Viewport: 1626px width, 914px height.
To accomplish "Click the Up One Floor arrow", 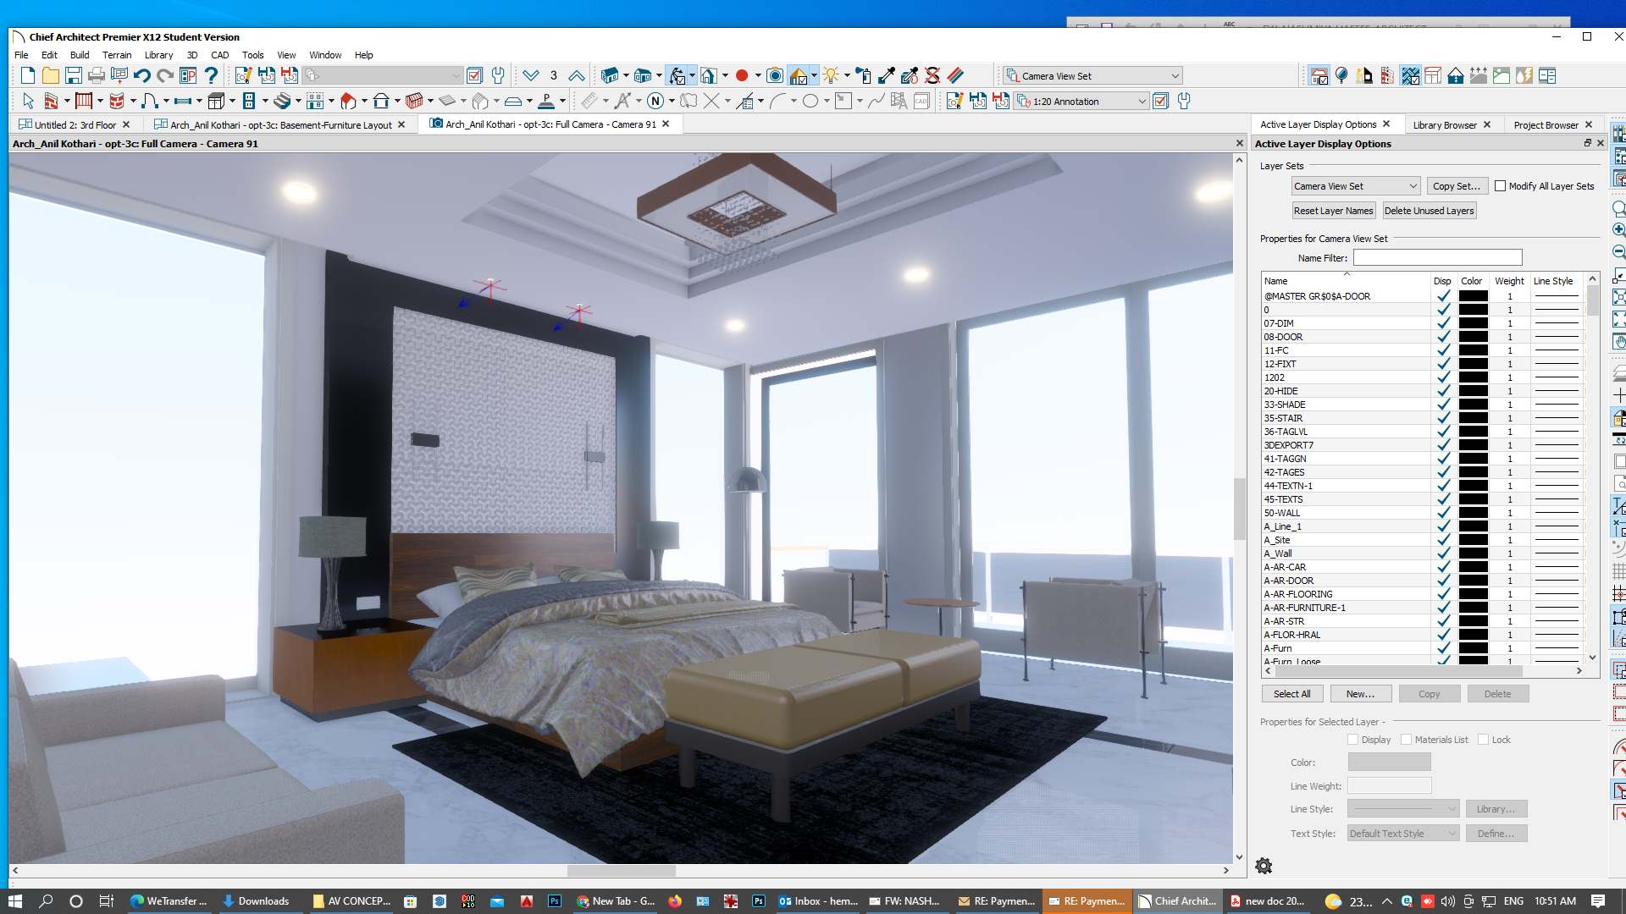I will coord(577,76).
